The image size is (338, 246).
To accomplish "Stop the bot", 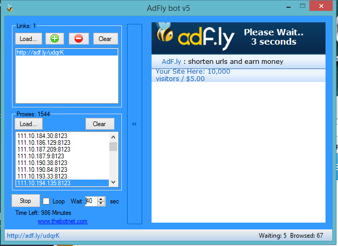I will point(26,201).
